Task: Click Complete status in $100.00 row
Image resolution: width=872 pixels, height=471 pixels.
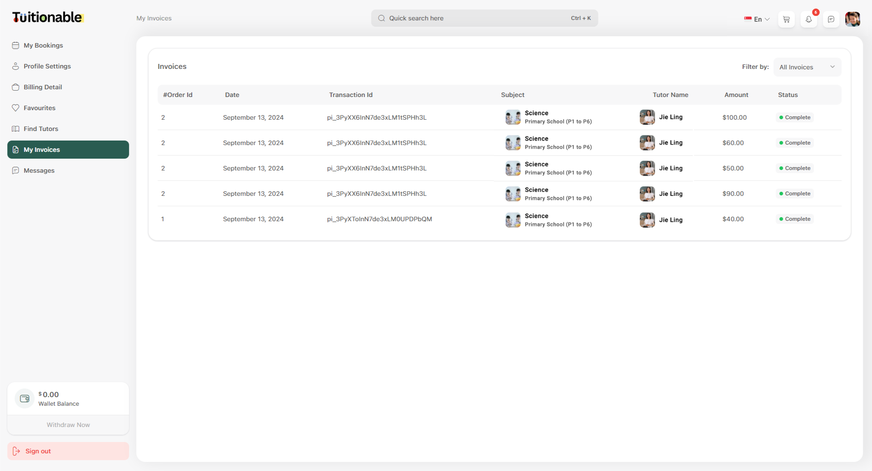Action: tap(795, 117)
